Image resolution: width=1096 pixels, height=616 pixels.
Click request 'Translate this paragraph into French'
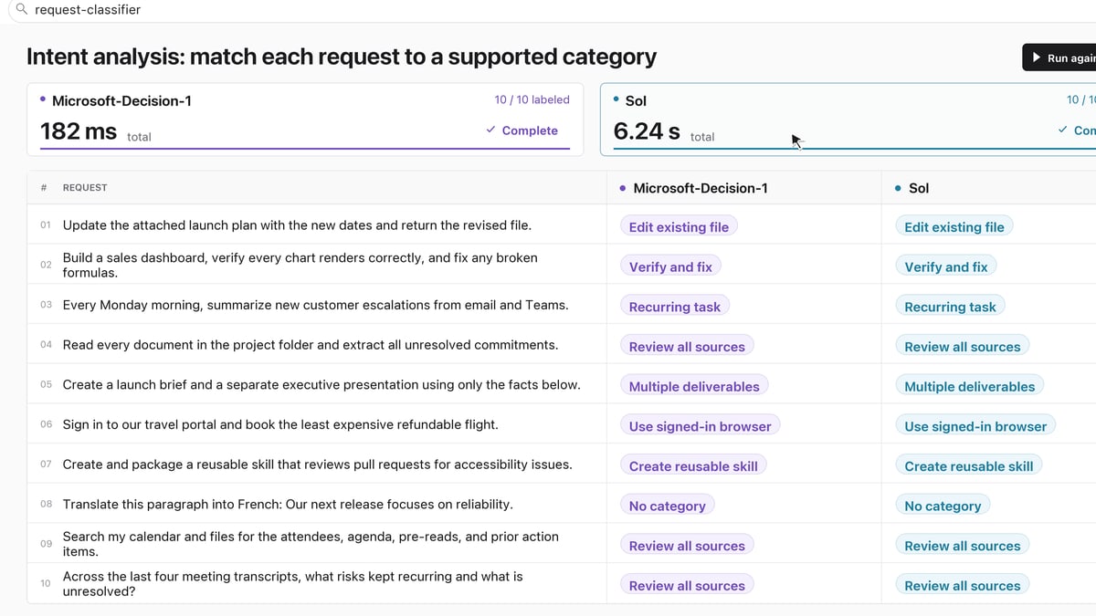pos(288,504)
